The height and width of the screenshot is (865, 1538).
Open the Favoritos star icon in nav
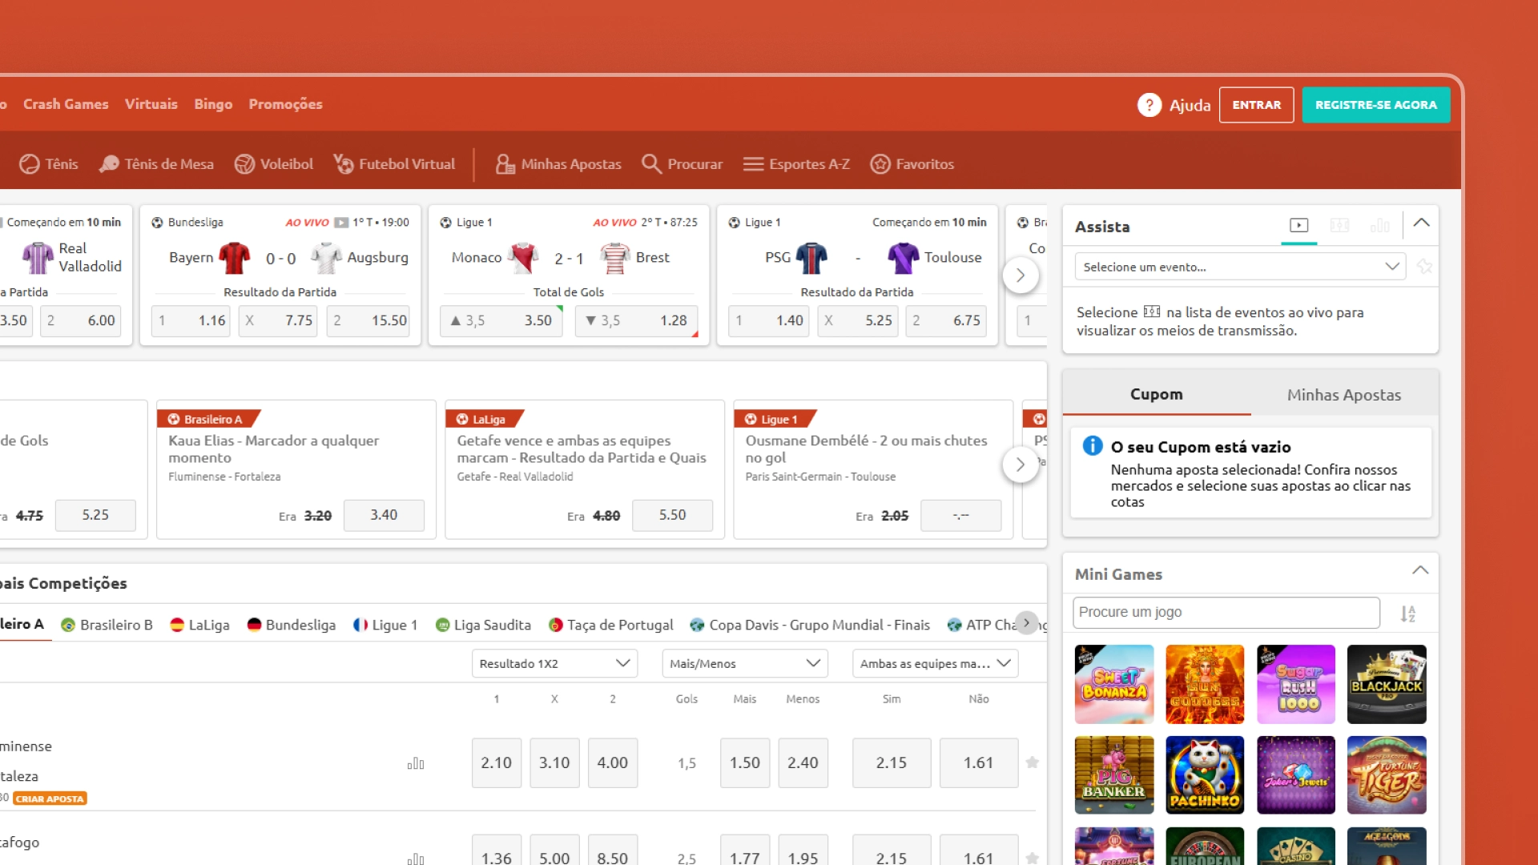click(880, 164)
